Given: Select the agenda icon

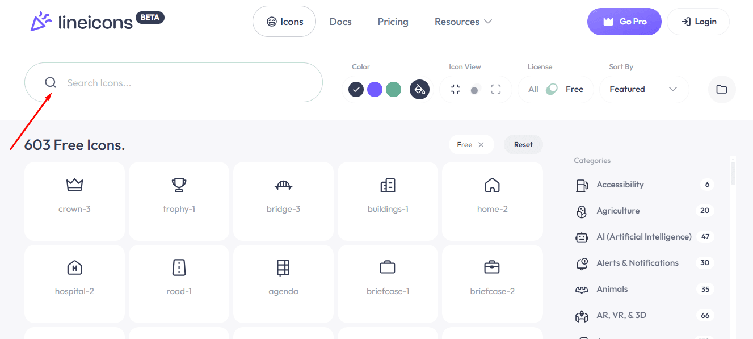Looking at the screenshot, I should point(283,283).
